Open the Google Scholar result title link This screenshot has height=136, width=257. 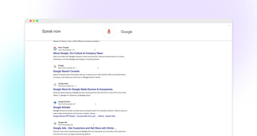[x=62, y=107]
